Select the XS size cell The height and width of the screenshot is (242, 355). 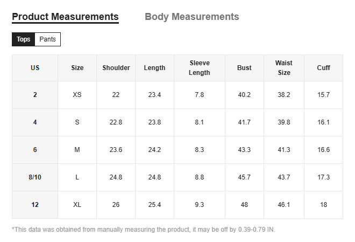click(x=77, y=95)
